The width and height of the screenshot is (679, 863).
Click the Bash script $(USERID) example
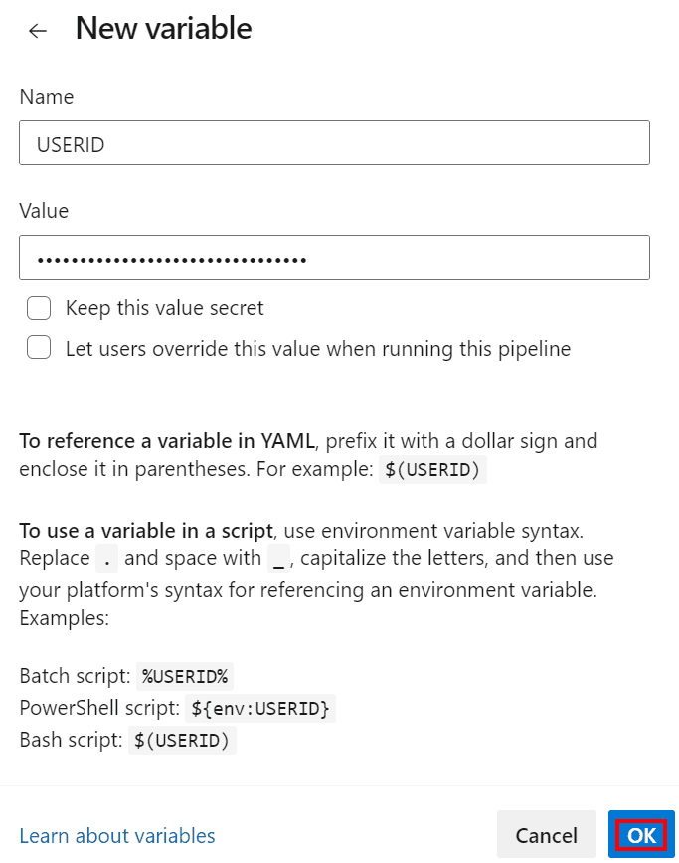pyautogui.click(x=182, y=741)
